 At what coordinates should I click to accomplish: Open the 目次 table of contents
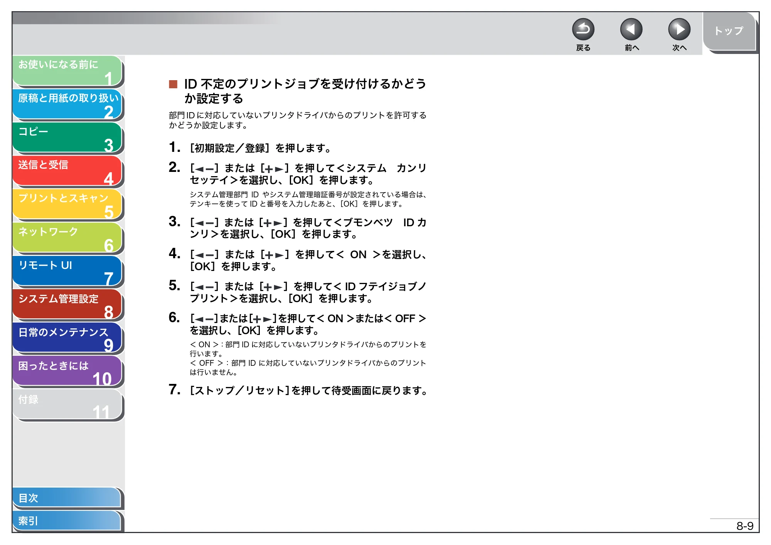[67, 498]
